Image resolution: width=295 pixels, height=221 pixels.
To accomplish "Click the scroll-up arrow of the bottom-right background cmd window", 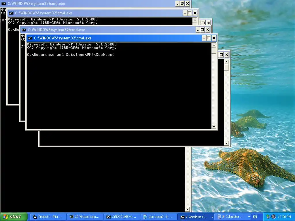I will tap(226, 62).
